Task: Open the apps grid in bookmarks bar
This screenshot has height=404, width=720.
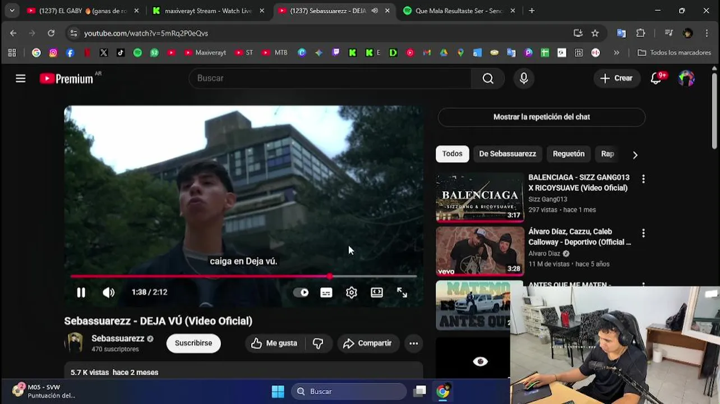Action: click(x=12, y=53)
